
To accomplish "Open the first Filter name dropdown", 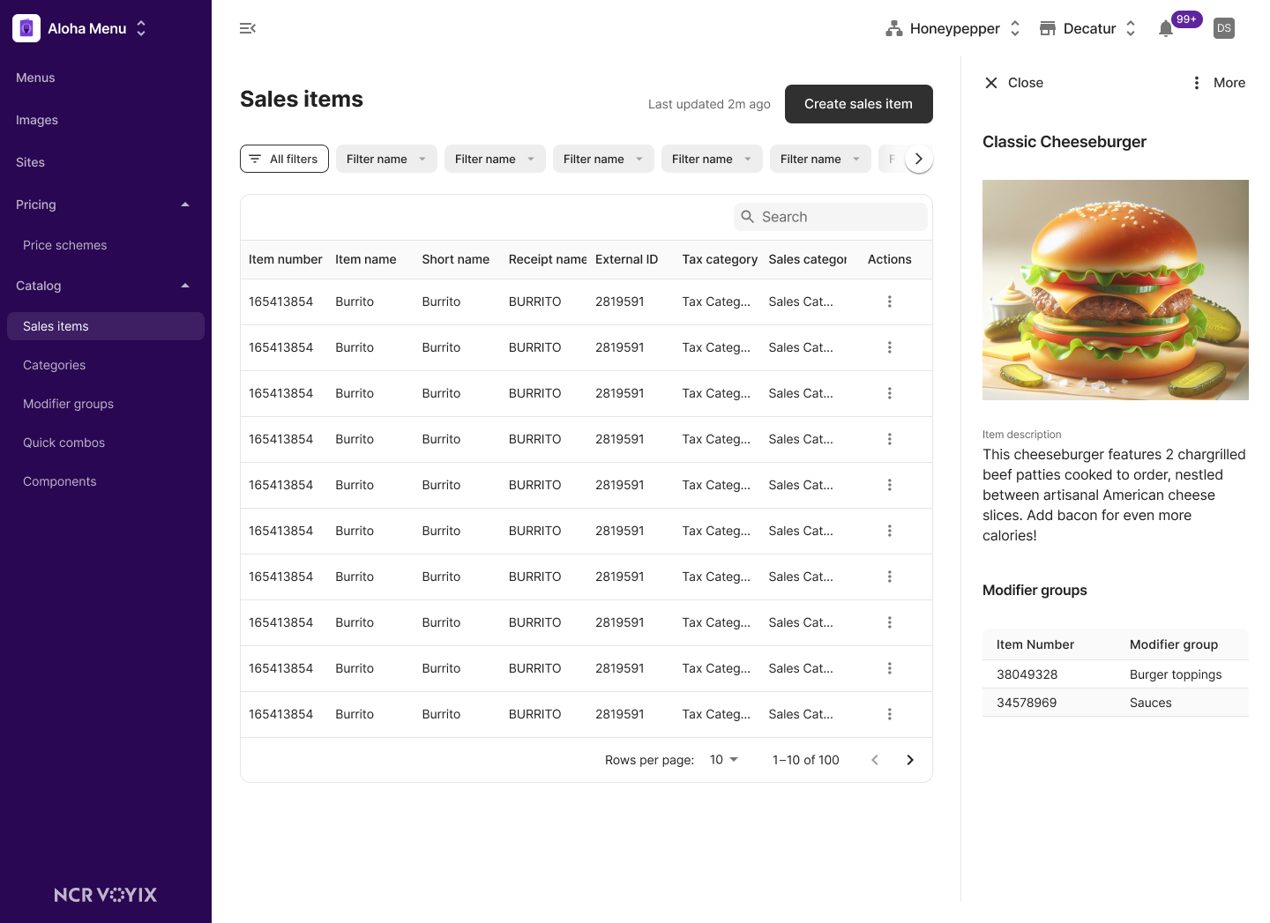I will pyautogui.click(x=386, y=159).
